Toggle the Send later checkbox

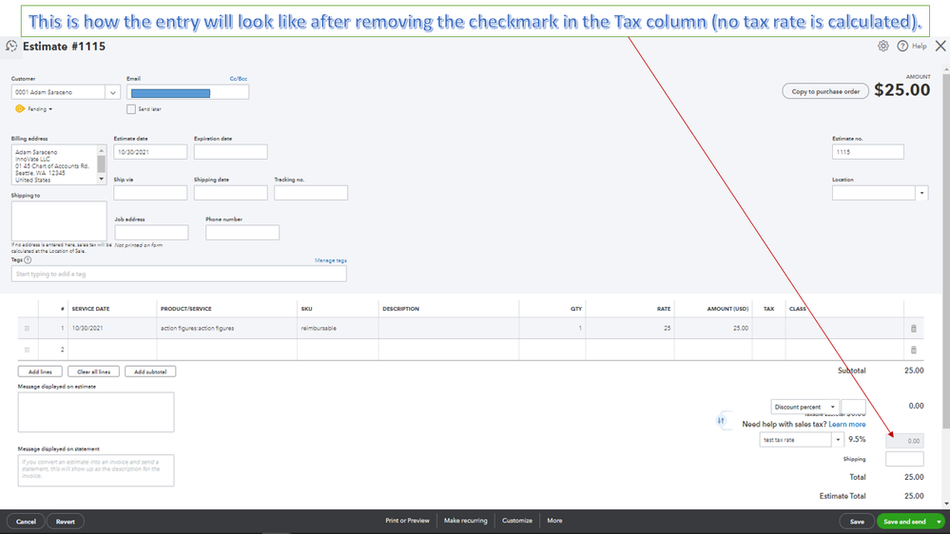pyautogui.click(x=131, y=109)
